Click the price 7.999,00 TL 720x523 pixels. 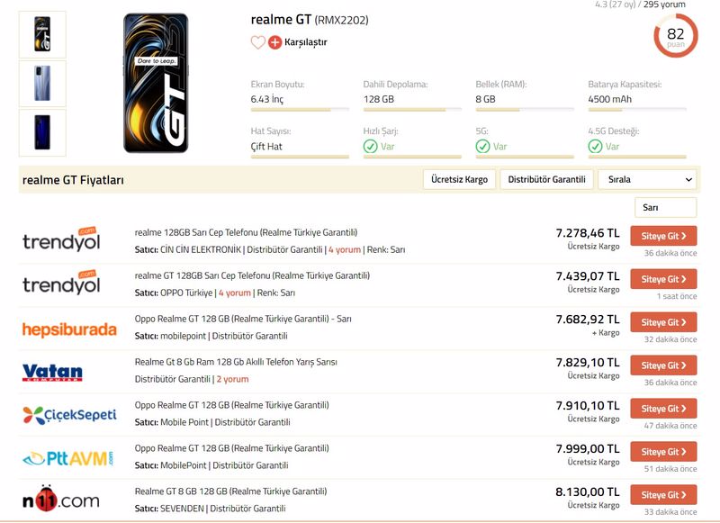click(x=588, y=449)
